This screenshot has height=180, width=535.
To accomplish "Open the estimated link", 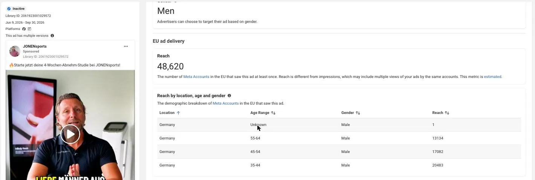I will coord(492,76).
